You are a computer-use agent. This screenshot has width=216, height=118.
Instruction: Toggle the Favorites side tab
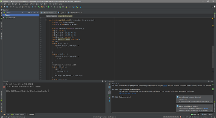[1, 107]
